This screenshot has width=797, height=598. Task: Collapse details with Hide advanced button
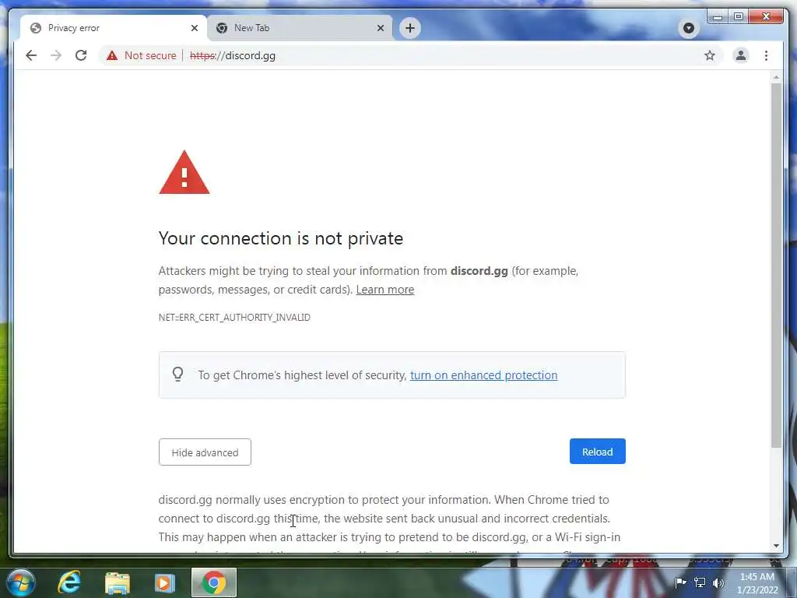point(205,452)
